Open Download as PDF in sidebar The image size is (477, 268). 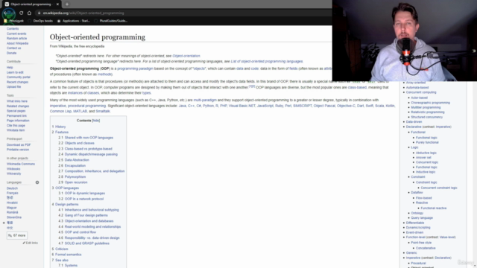(x=19, y=145)
